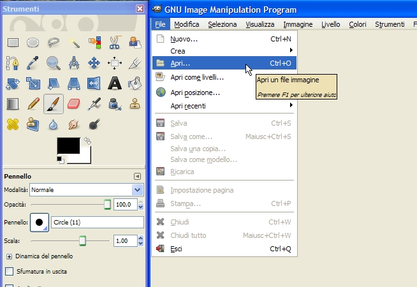
Task: Click the Scala slider handle
Action: (82, 240)
